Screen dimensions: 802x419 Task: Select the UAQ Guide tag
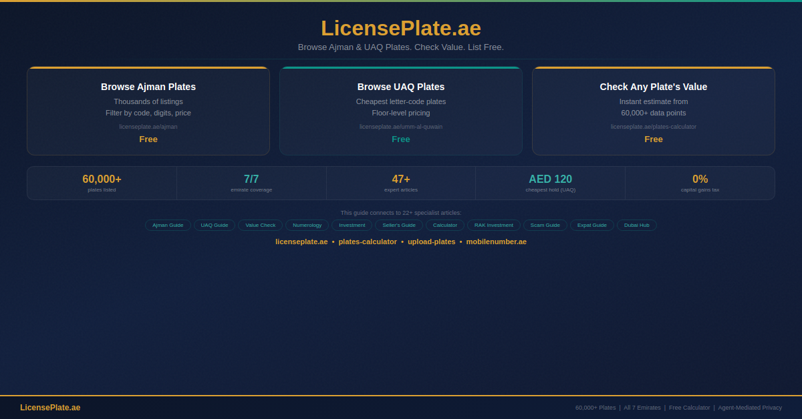(x=215, y=226)
